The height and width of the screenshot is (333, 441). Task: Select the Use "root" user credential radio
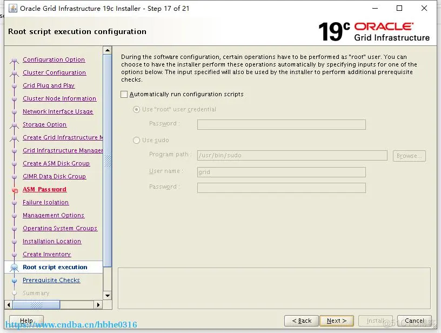tap(136, 109)
